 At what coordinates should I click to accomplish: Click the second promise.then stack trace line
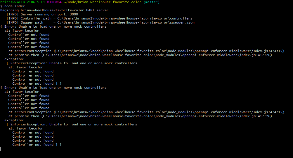tap(140, 116)
